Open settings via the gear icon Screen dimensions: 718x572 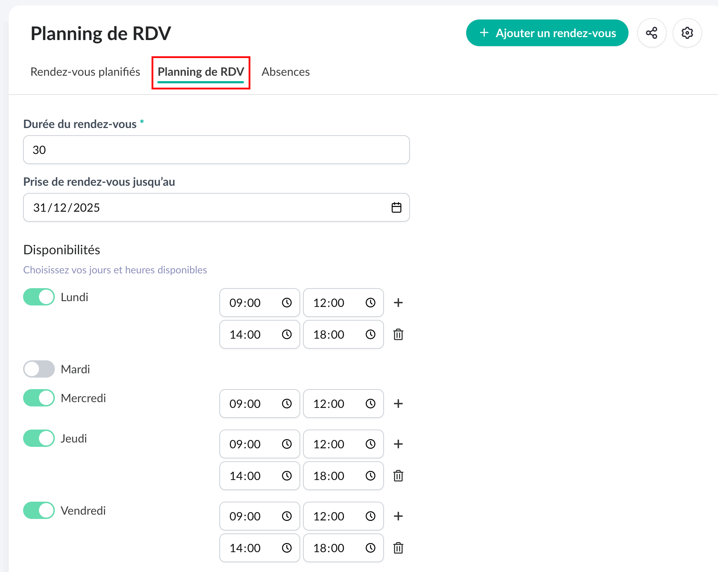click(x=687, y=33)
